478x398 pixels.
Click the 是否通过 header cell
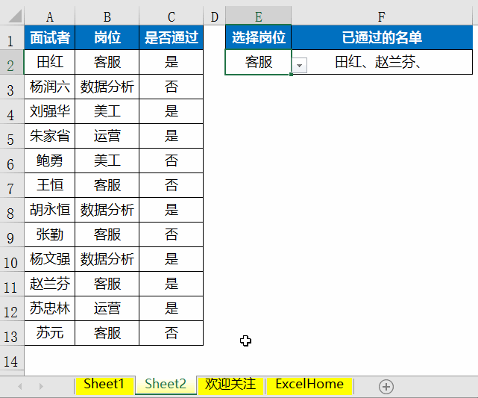pyautogui.click(x=172, y=37)
